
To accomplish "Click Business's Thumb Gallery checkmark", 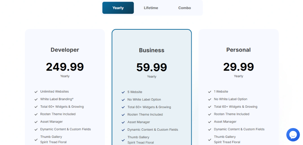I will point(123,140).
